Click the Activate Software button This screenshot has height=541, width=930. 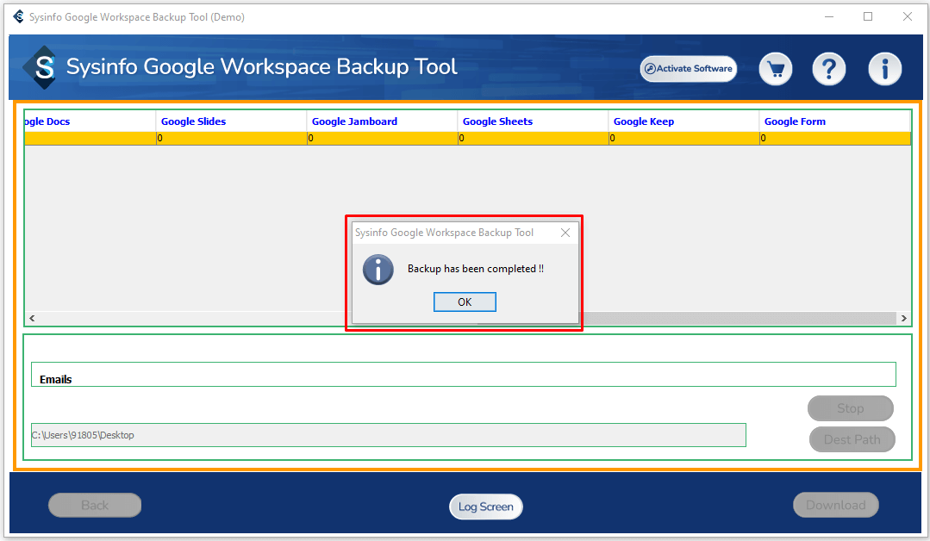(688, 69)
